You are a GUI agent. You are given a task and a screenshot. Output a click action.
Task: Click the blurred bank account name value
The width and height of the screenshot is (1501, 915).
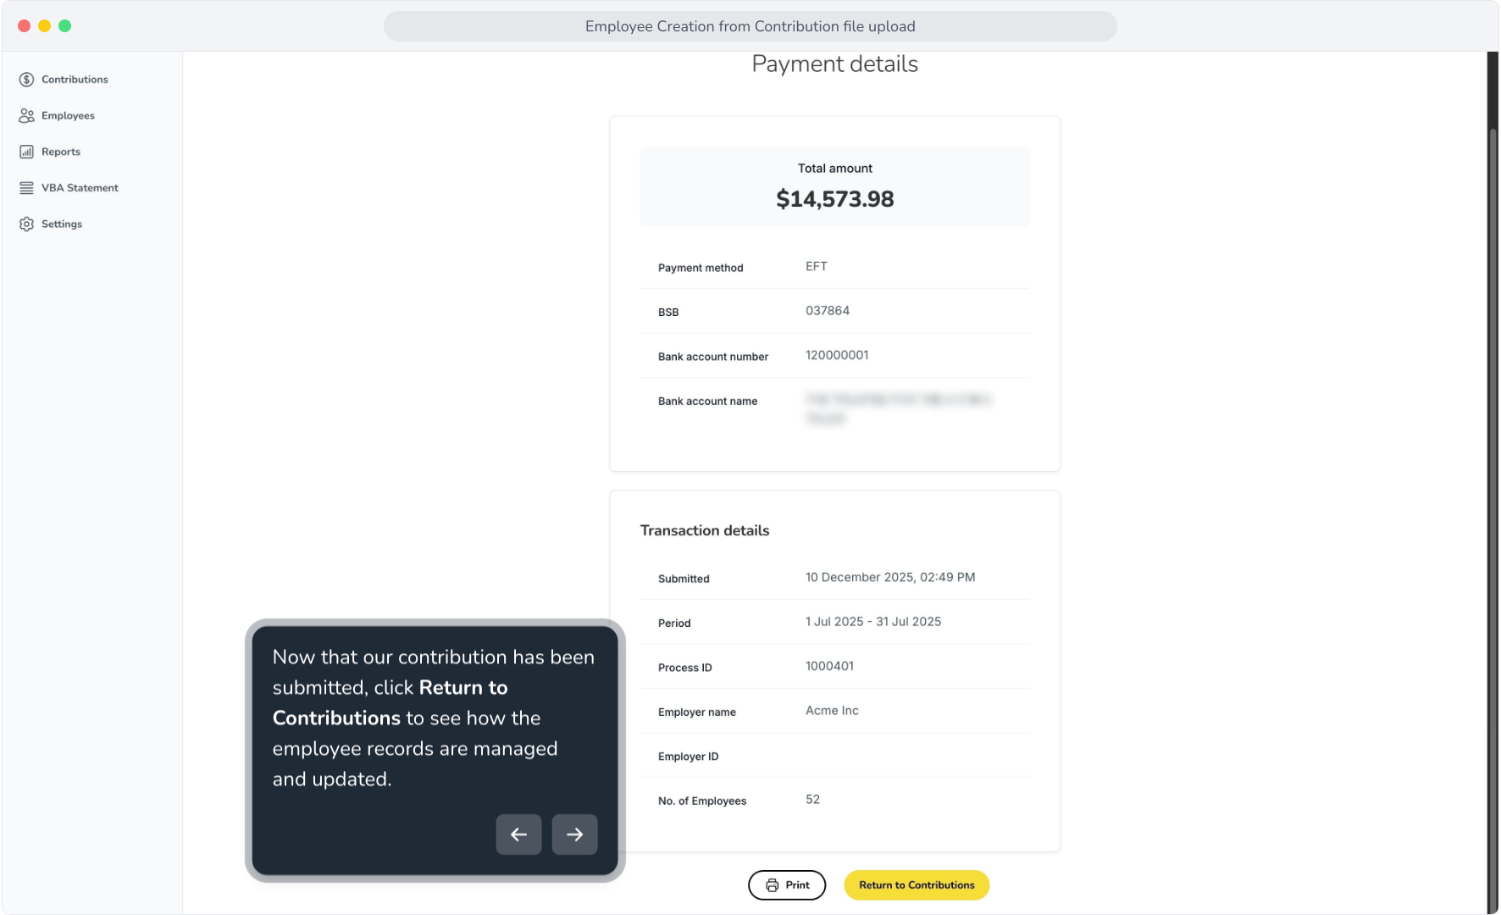898,408
